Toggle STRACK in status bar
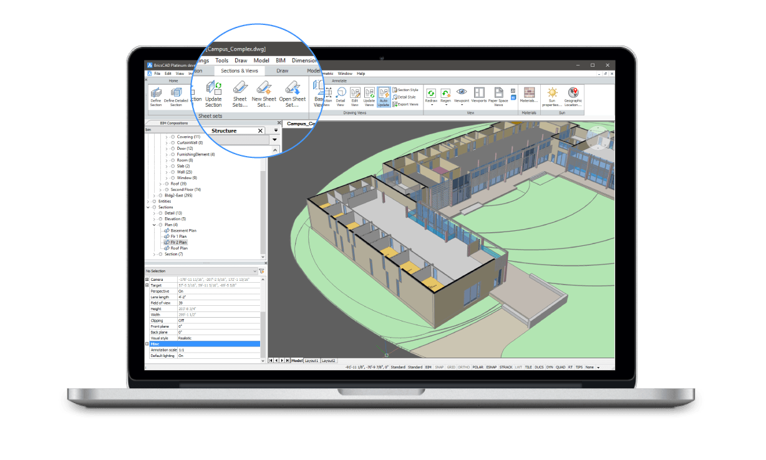This screenshot has height=460, width=766. [x=506, y=367]
